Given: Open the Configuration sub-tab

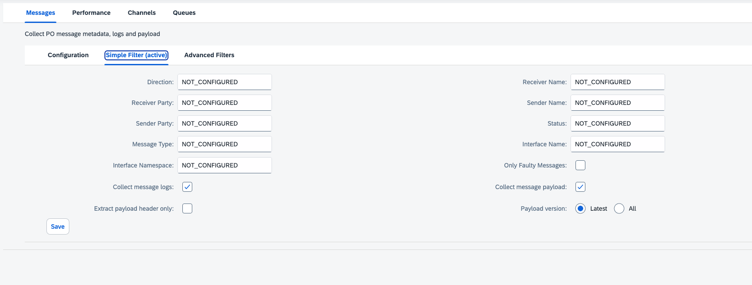Looking at the screenshot, I should [68, 55].
